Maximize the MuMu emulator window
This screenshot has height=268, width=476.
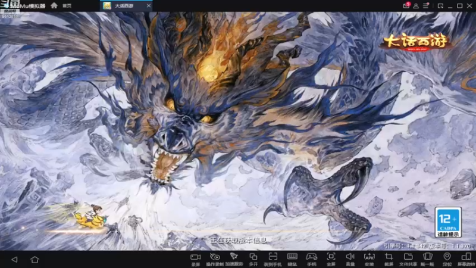tap(459, 6)
